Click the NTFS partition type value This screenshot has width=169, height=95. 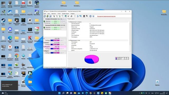(91, 37)
